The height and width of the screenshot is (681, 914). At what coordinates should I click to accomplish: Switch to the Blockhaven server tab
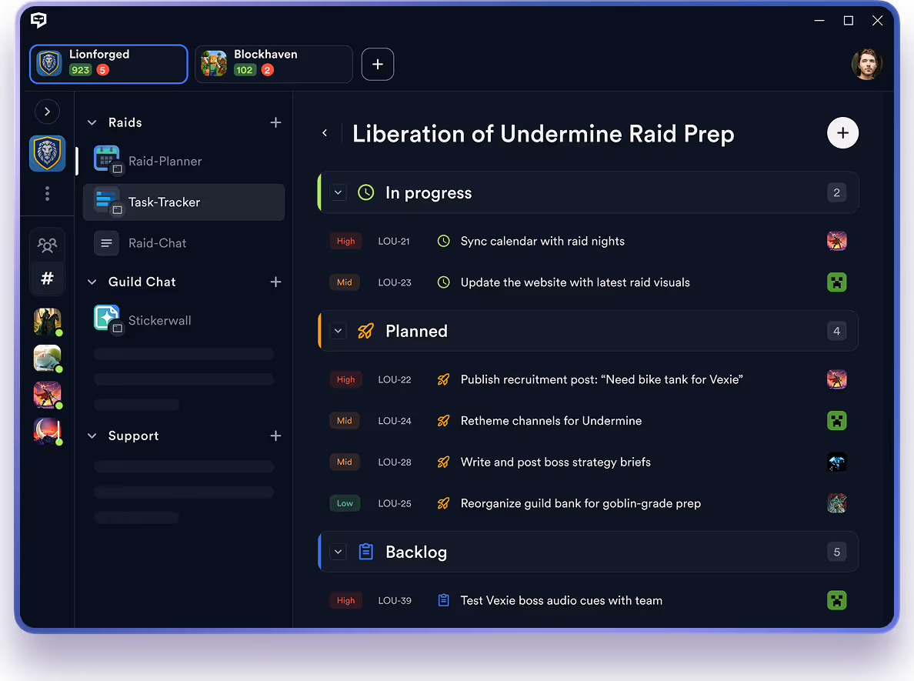pos(273,64)
